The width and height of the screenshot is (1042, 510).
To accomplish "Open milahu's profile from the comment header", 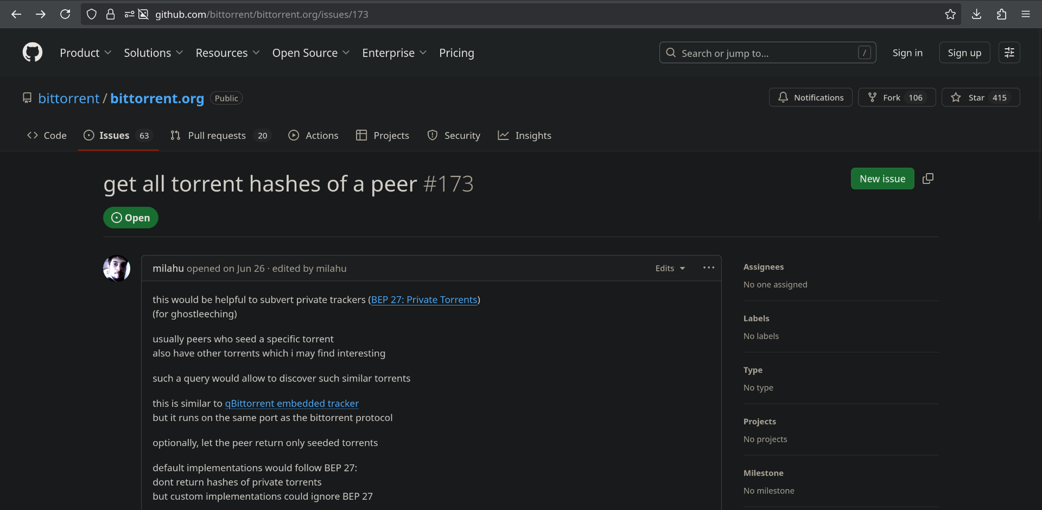I will pyautogui.click(x=168, y=268).
